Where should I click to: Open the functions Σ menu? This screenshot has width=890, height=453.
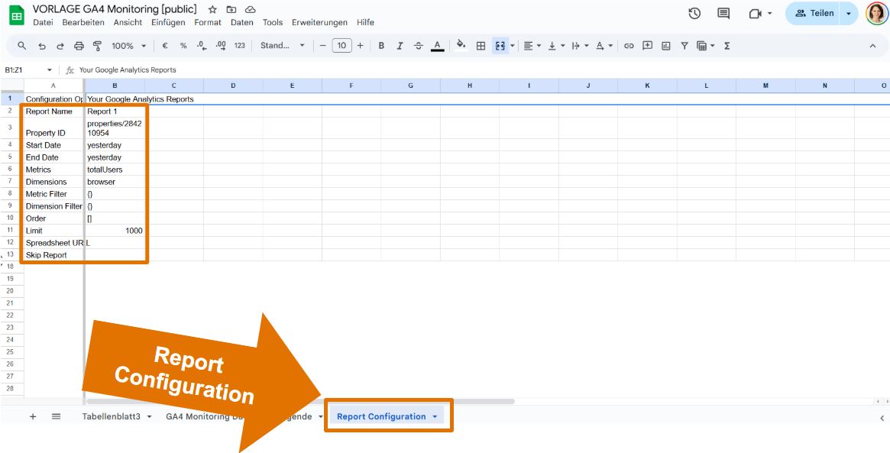coord(727,46)
